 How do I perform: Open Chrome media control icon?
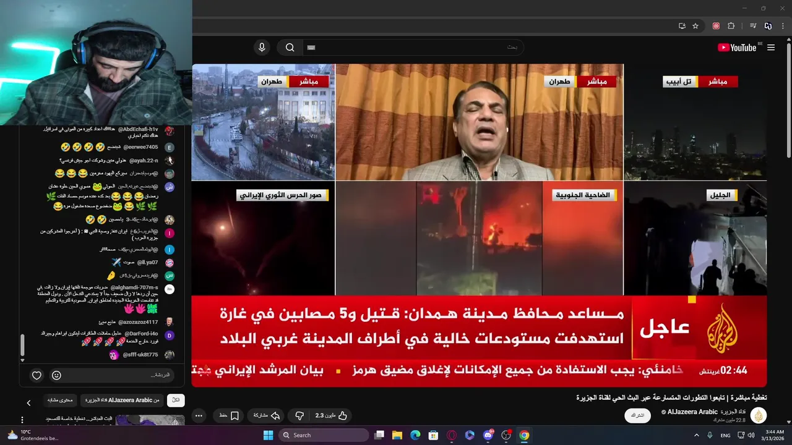(x=753, y=26)
